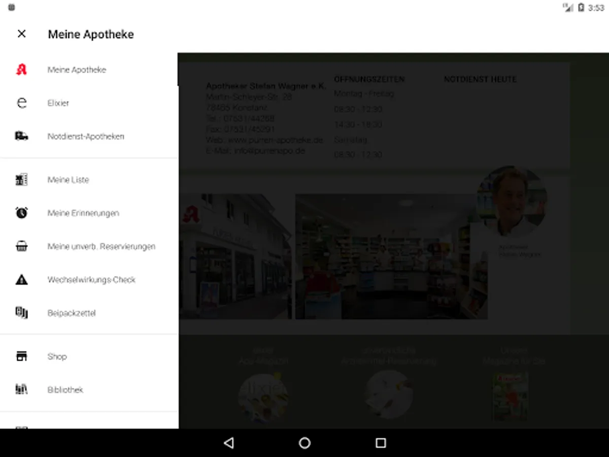The image size is (609, 457).
Task: Open Meine unverb. Reservierungen entry
Action: coord(89,246)
